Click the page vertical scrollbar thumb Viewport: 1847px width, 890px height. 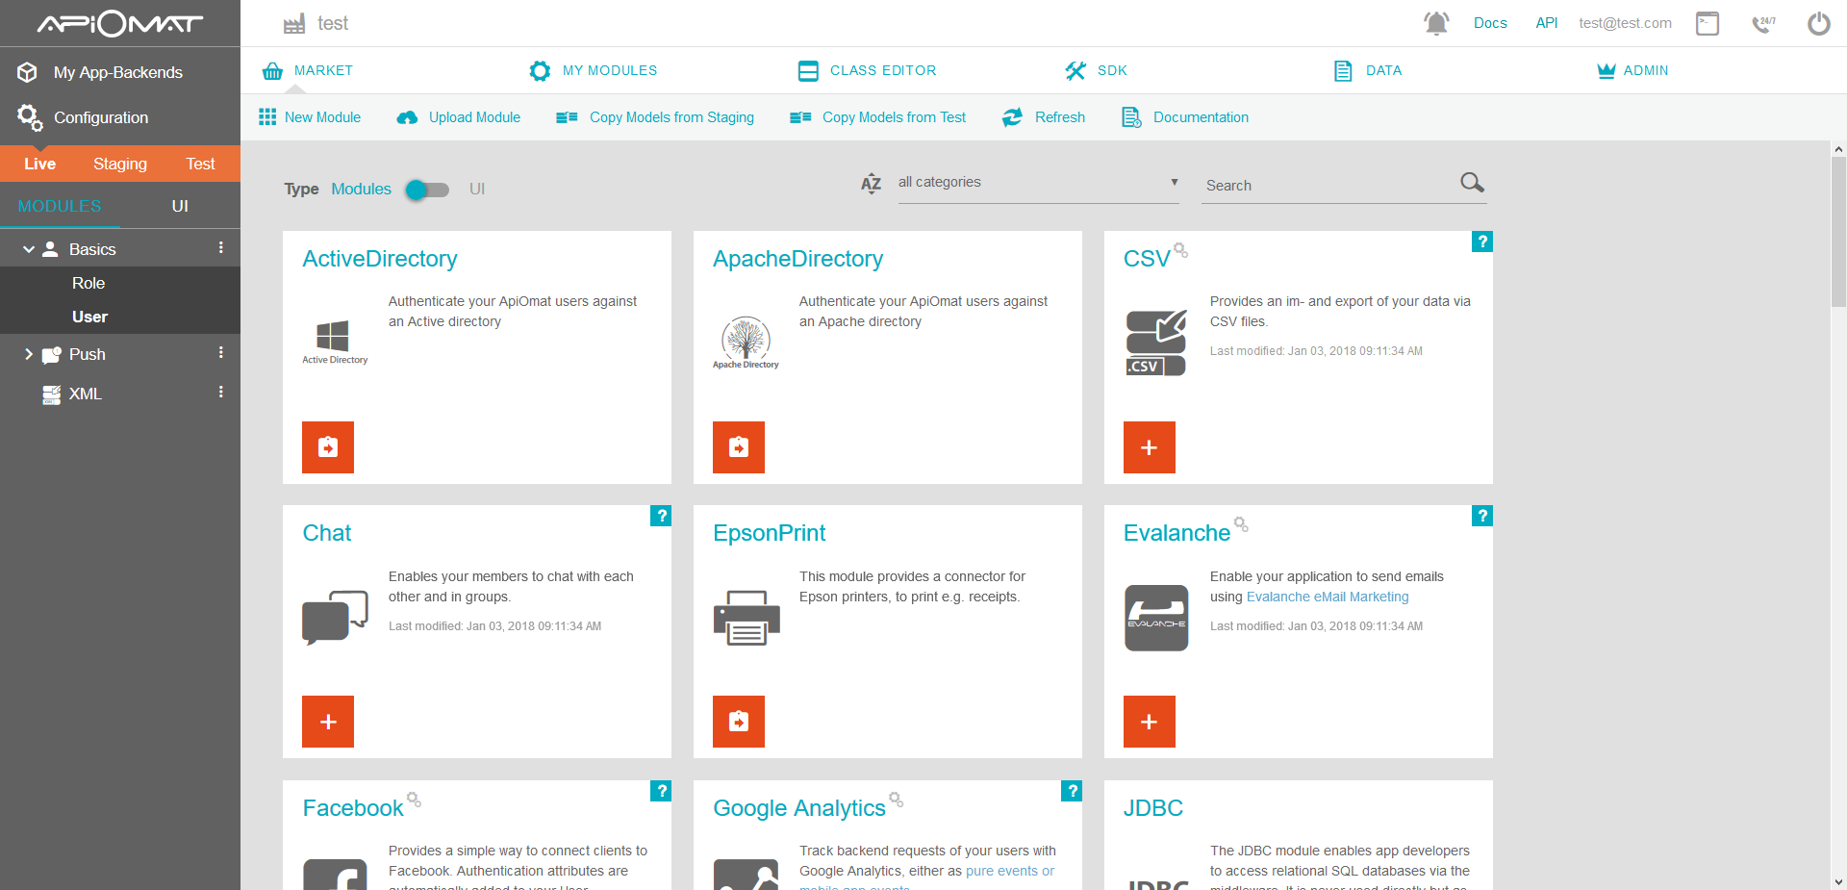pos(1838,231)
